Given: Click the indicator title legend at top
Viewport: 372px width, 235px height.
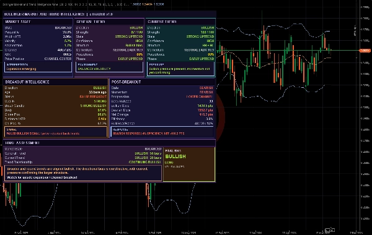Looking at the screenshot, I should point(83,4).
